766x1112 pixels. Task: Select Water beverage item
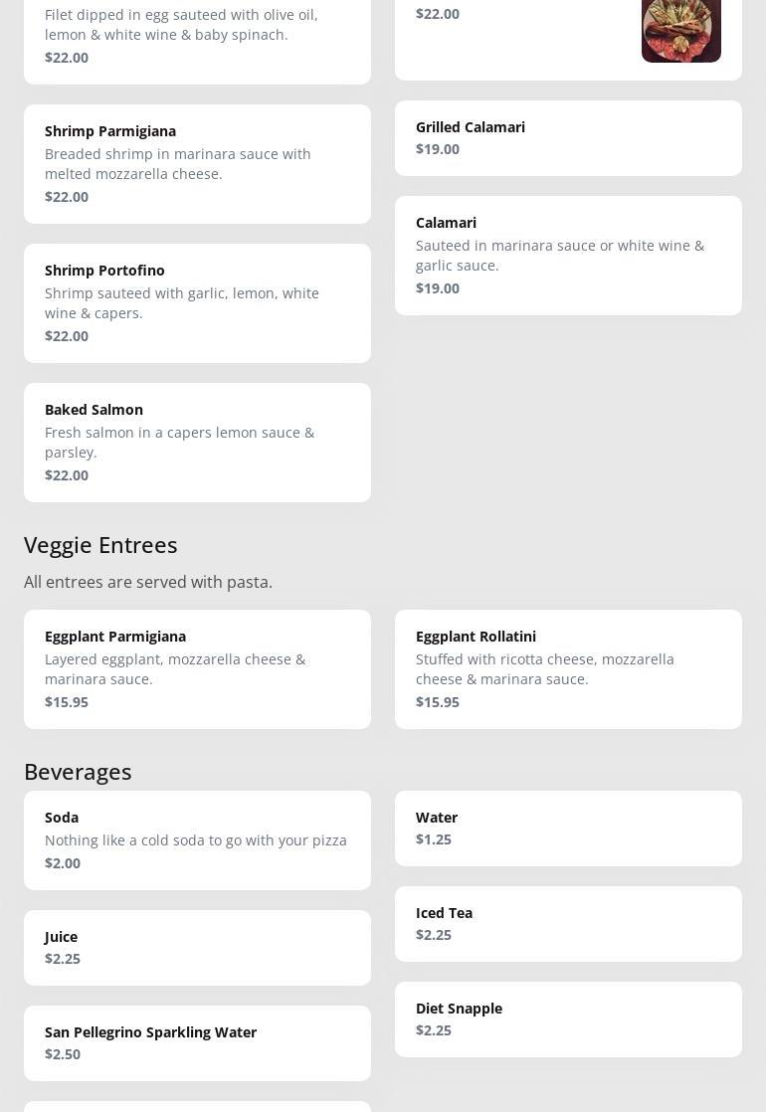568,828
